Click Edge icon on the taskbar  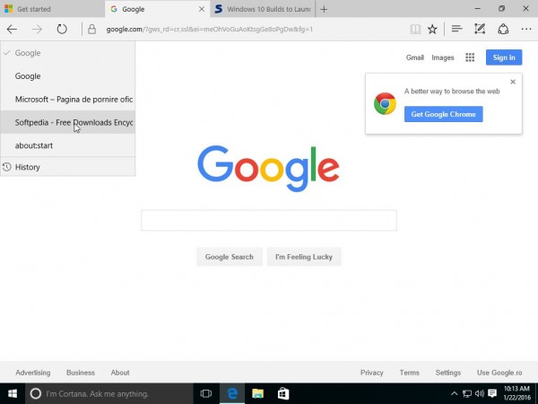coord(232,394)
